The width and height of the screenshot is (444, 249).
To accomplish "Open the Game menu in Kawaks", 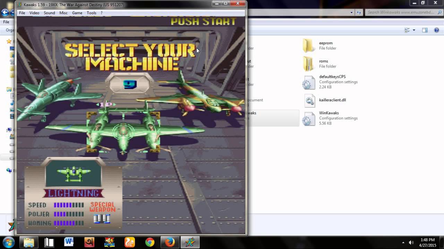I will pyautogui.click(x=77, y=13).
